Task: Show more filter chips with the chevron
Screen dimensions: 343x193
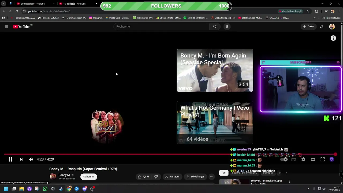Action: point(286,173)
